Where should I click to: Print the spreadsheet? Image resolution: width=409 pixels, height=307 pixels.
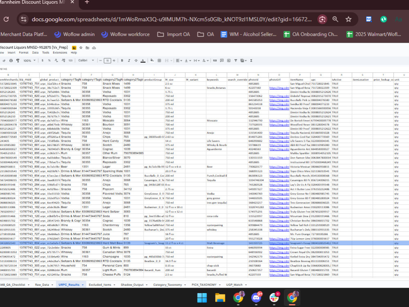point(11,61)
